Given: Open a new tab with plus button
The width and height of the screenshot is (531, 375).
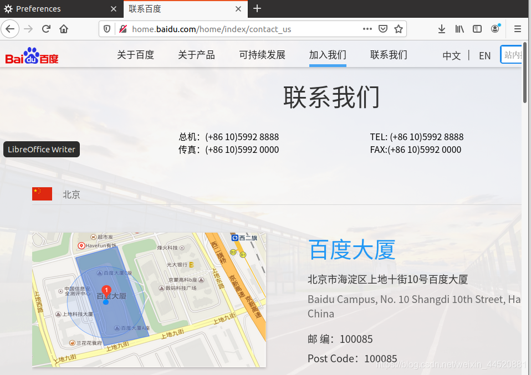Looking at the screenshot, I should (257, 8).
